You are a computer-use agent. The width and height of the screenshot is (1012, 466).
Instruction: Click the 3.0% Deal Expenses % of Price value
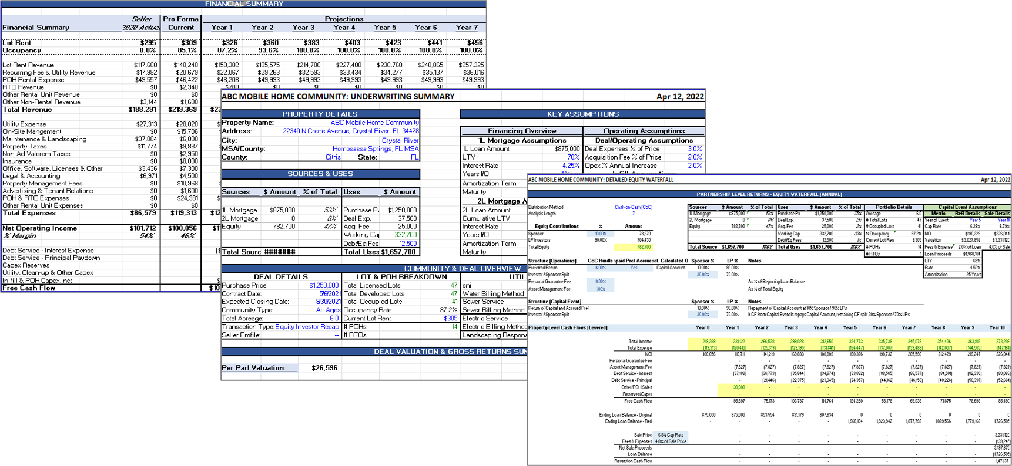[x=695, y=149]
